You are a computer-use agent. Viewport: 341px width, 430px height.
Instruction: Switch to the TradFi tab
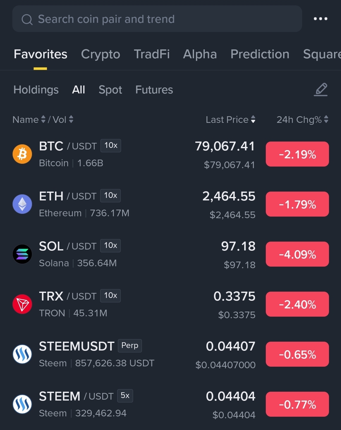[x=152, y=54]
